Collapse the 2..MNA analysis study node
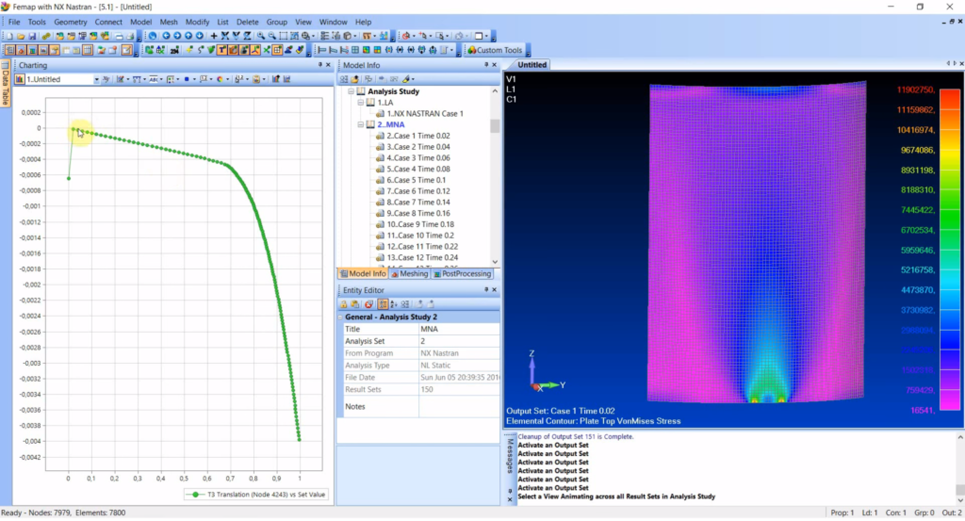This screenshot has width=965, height=521. (361, 124)
